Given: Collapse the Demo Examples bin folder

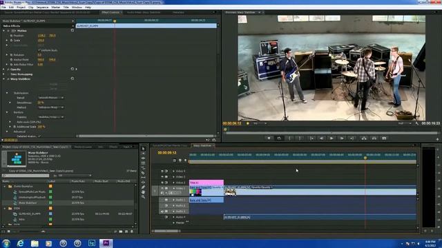Looking at the screenshot, I should pos(5,186).
